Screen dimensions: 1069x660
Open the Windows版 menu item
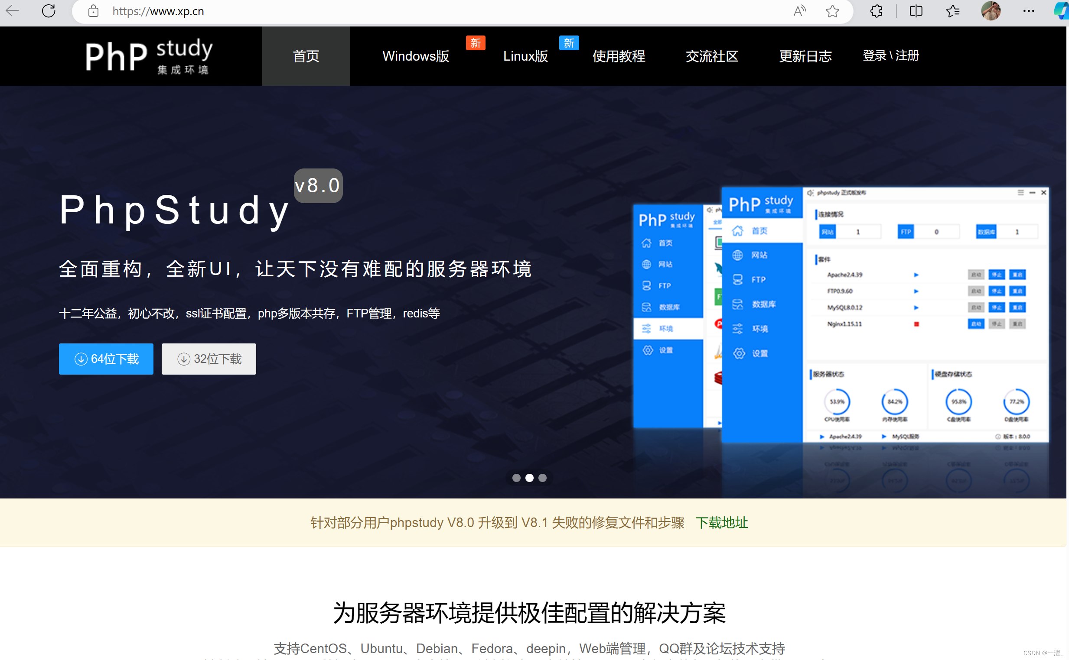(x=415, y=56)
